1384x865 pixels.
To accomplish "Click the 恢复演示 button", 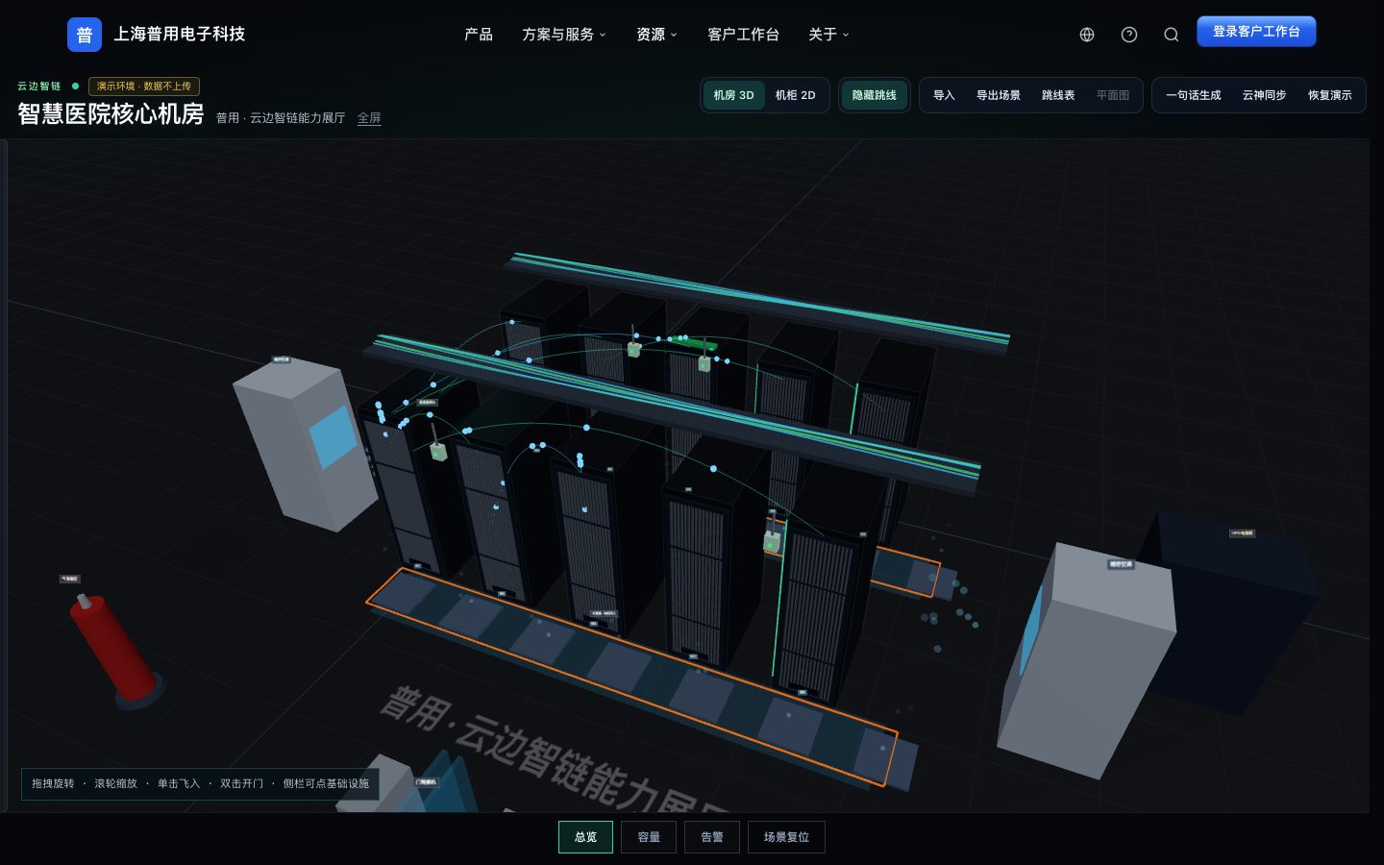I will [1329, 95].
